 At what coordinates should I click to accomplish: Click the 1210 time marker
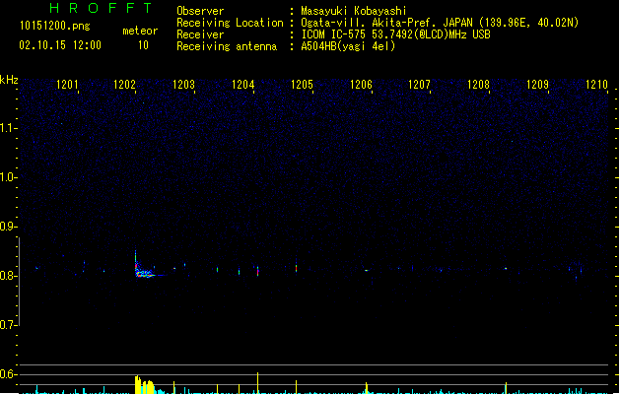[x=596, y=85]
